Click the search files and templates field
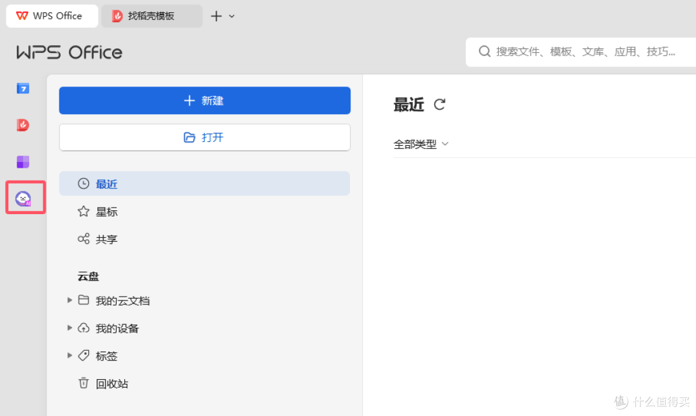The image size is (696, 416). point(581,52)
